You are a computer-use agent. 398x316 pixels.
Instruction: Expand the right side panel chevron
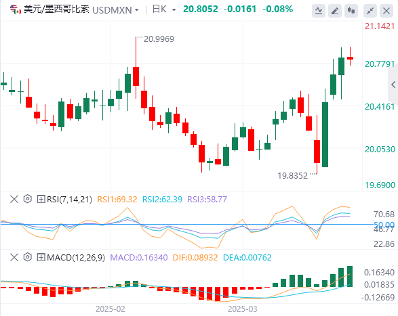pyautogui.click(x=393, y=85)
